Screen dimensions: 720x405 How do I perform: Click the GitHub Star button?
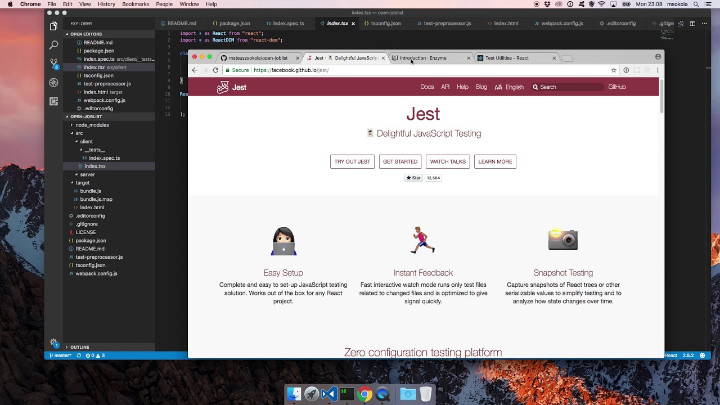coord(413,178)
